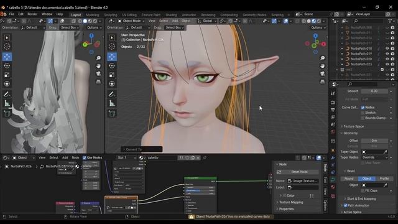Viewport: 398px width, 224px height.
Task: Open the Object Mode dropdown in main viewport
Action: coord(131,21)
